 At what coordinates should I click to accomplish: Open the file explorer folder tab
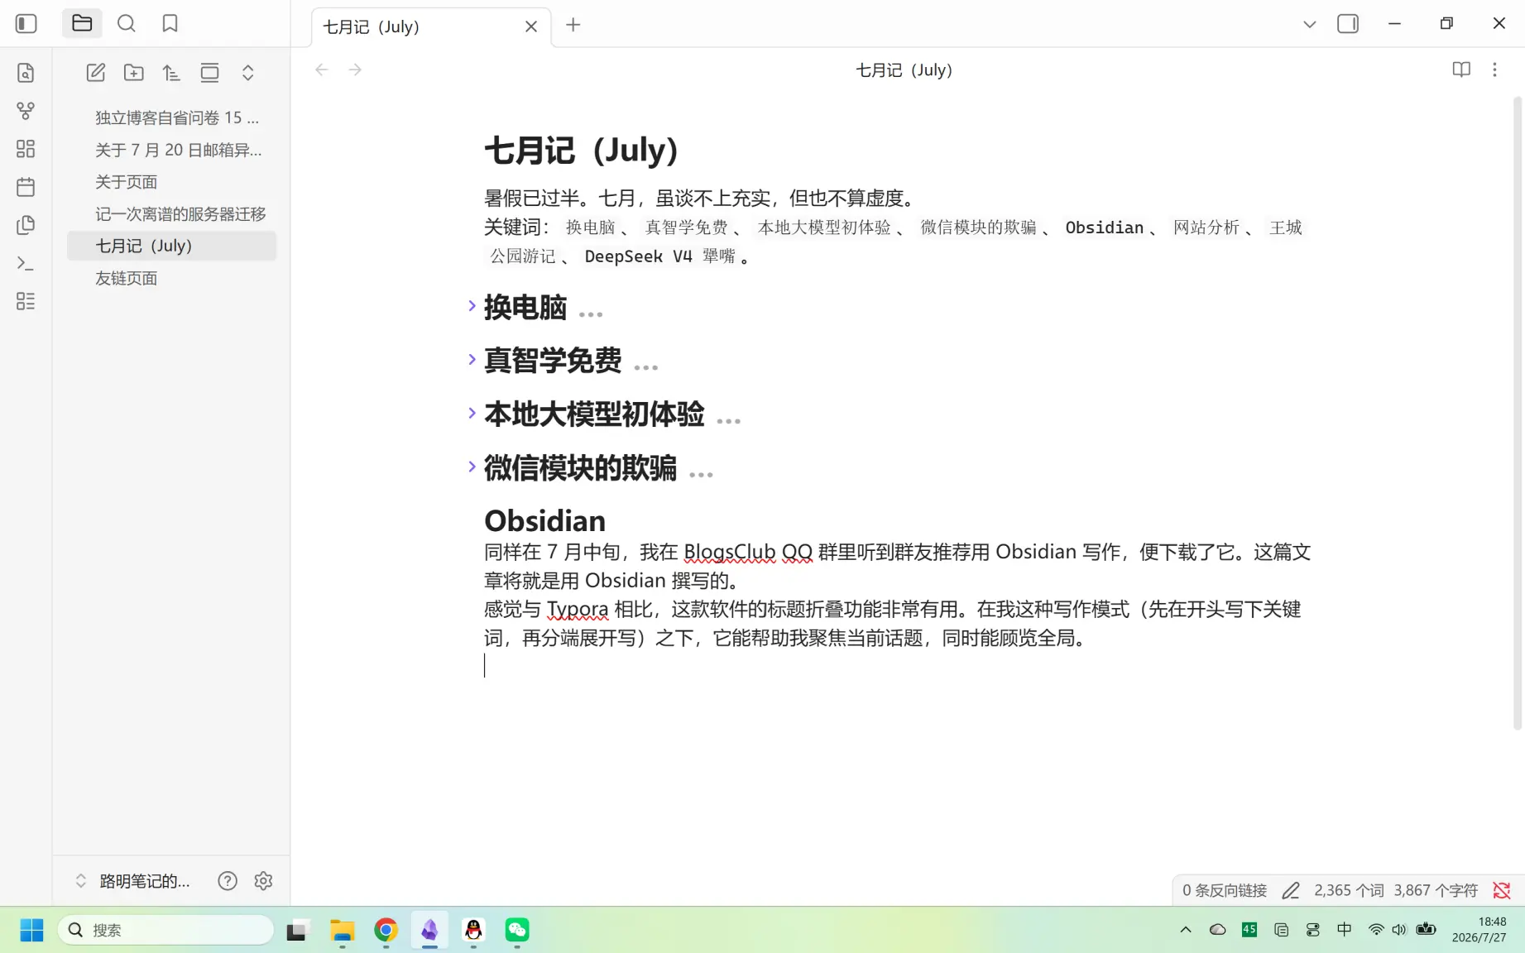[82, 23]
